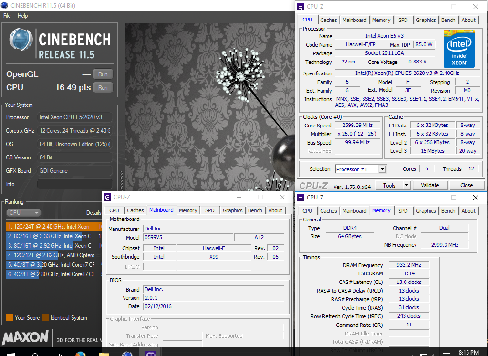Click the Southbridge value X99
Screen dimensions: 488x356
click(x=214, y=257)
